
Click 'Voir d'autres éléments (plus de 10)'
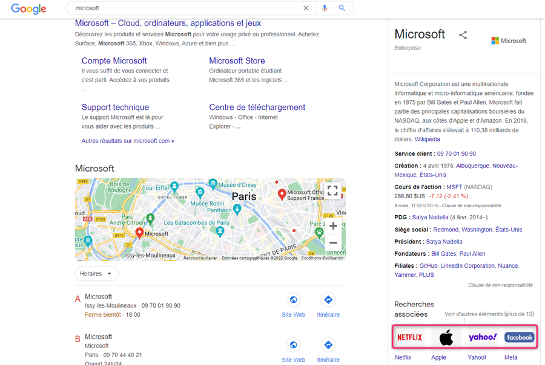(x=489, y=314)
